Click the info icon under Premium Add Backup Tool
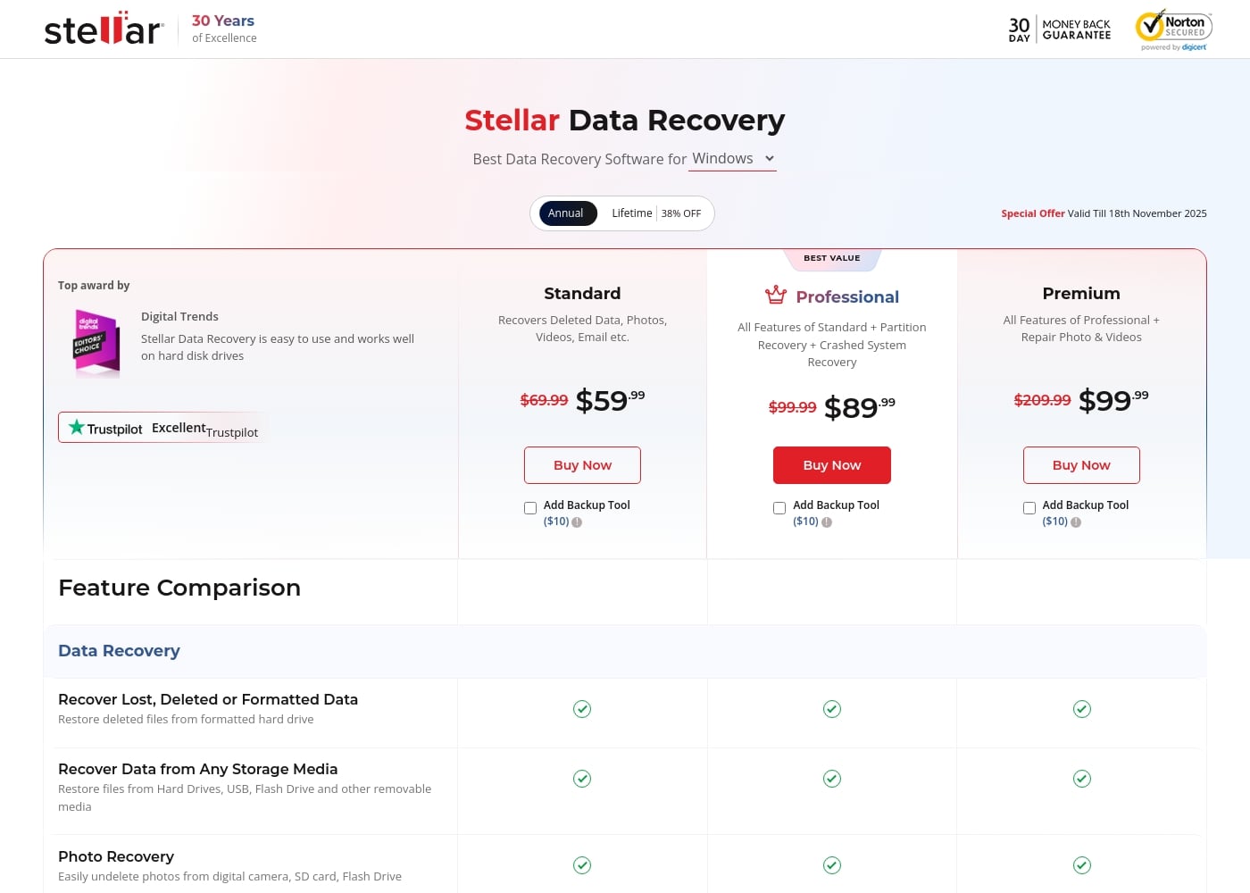This screenshot has width=1250, height=893. tap(1076, 522)
